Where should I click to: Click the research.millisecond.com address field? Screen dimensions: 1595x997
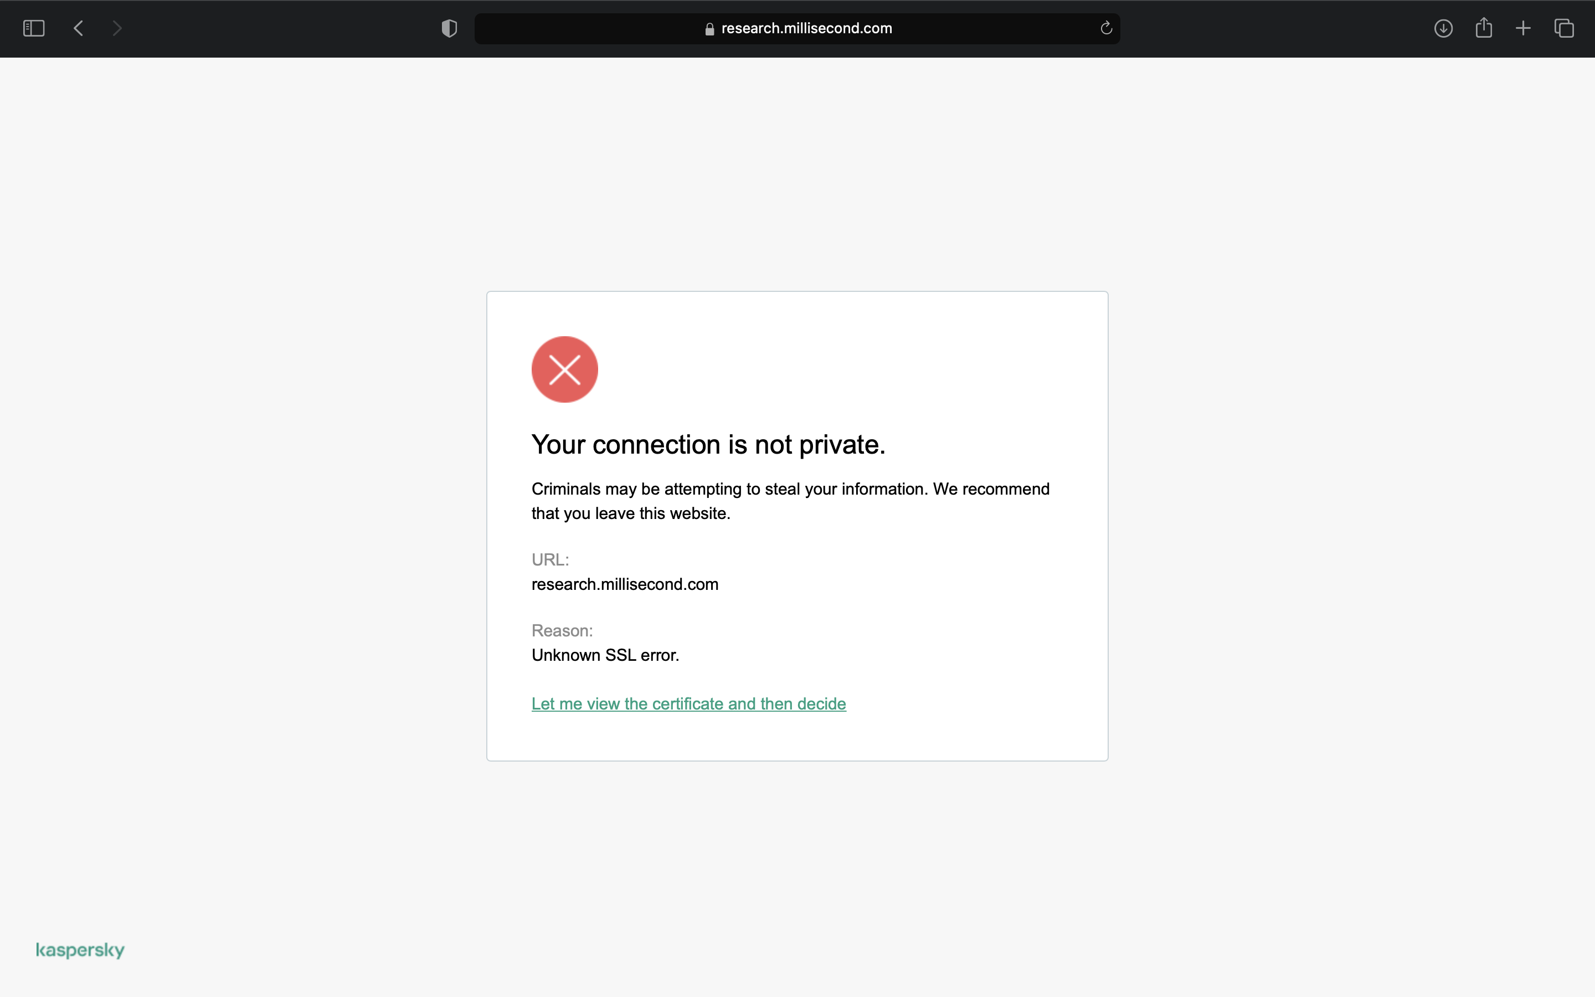click(797, 28)
